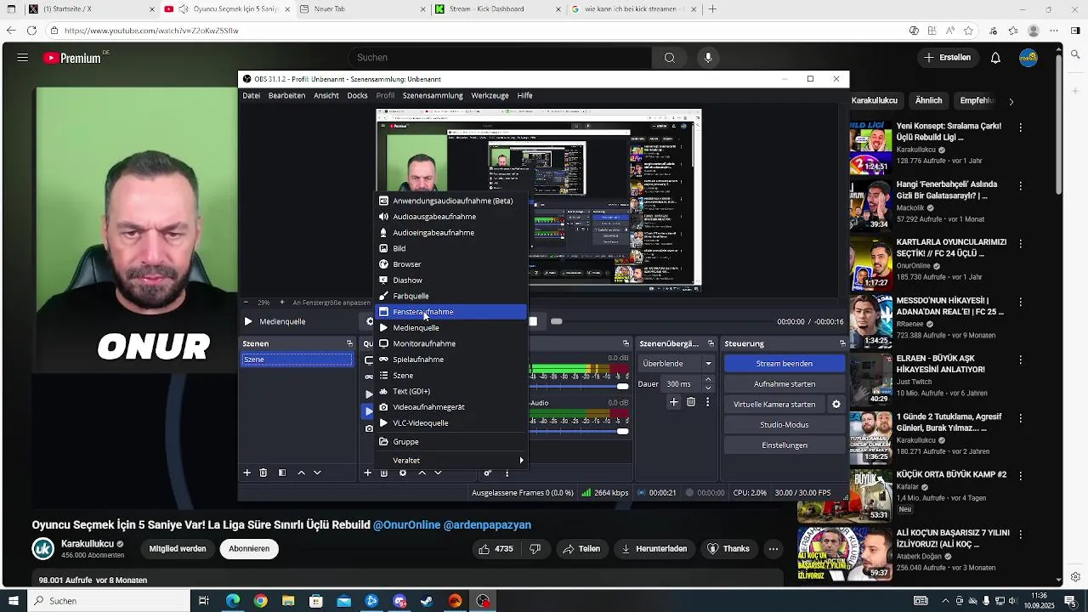
Task: Select Anwendungsaudioaufnahme (Beta) in the source menu
Action: pyautogui.click(x=451, y=201)
